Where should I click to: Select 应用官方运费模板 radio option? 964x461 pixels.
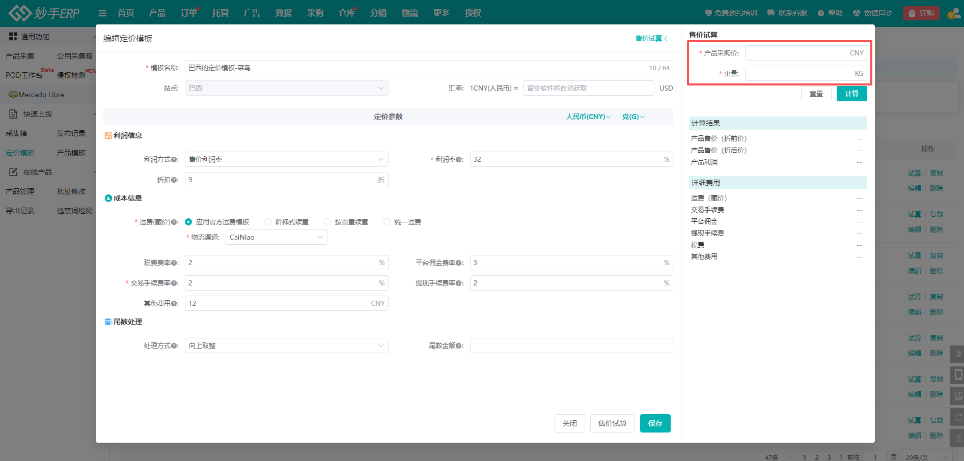[x=189, y=222]
